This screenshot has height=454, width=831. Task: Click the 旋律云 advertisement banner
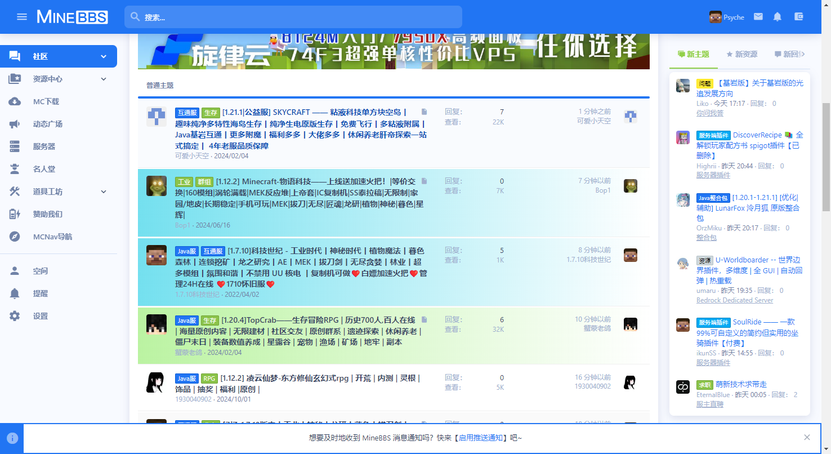click(394, 51)
